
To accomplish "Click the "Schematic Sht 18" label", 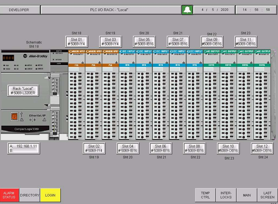I will click(x=34, y=44).
